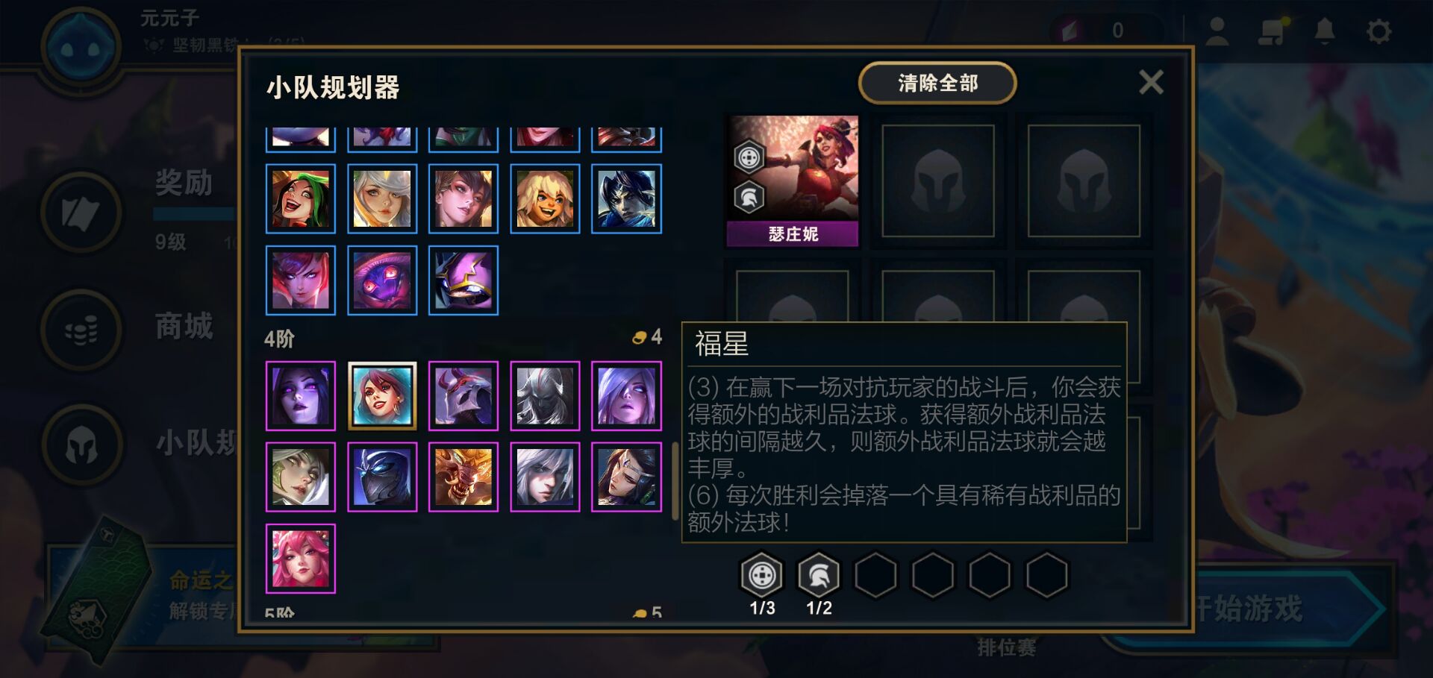The image size is (1433, 678).
Task: Select the pink-haired champion in the 4阶 tier
Action: 301,559
